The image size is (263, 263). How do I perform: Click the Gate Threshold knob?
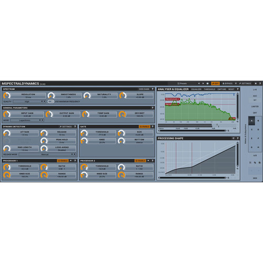[84, 133]
